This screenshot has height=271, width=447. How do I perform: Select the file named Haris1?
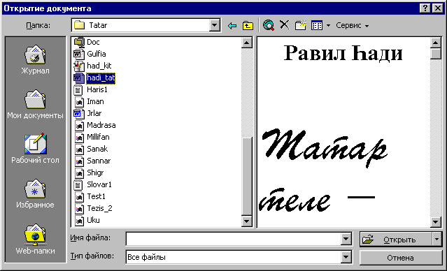coord(97,89)
